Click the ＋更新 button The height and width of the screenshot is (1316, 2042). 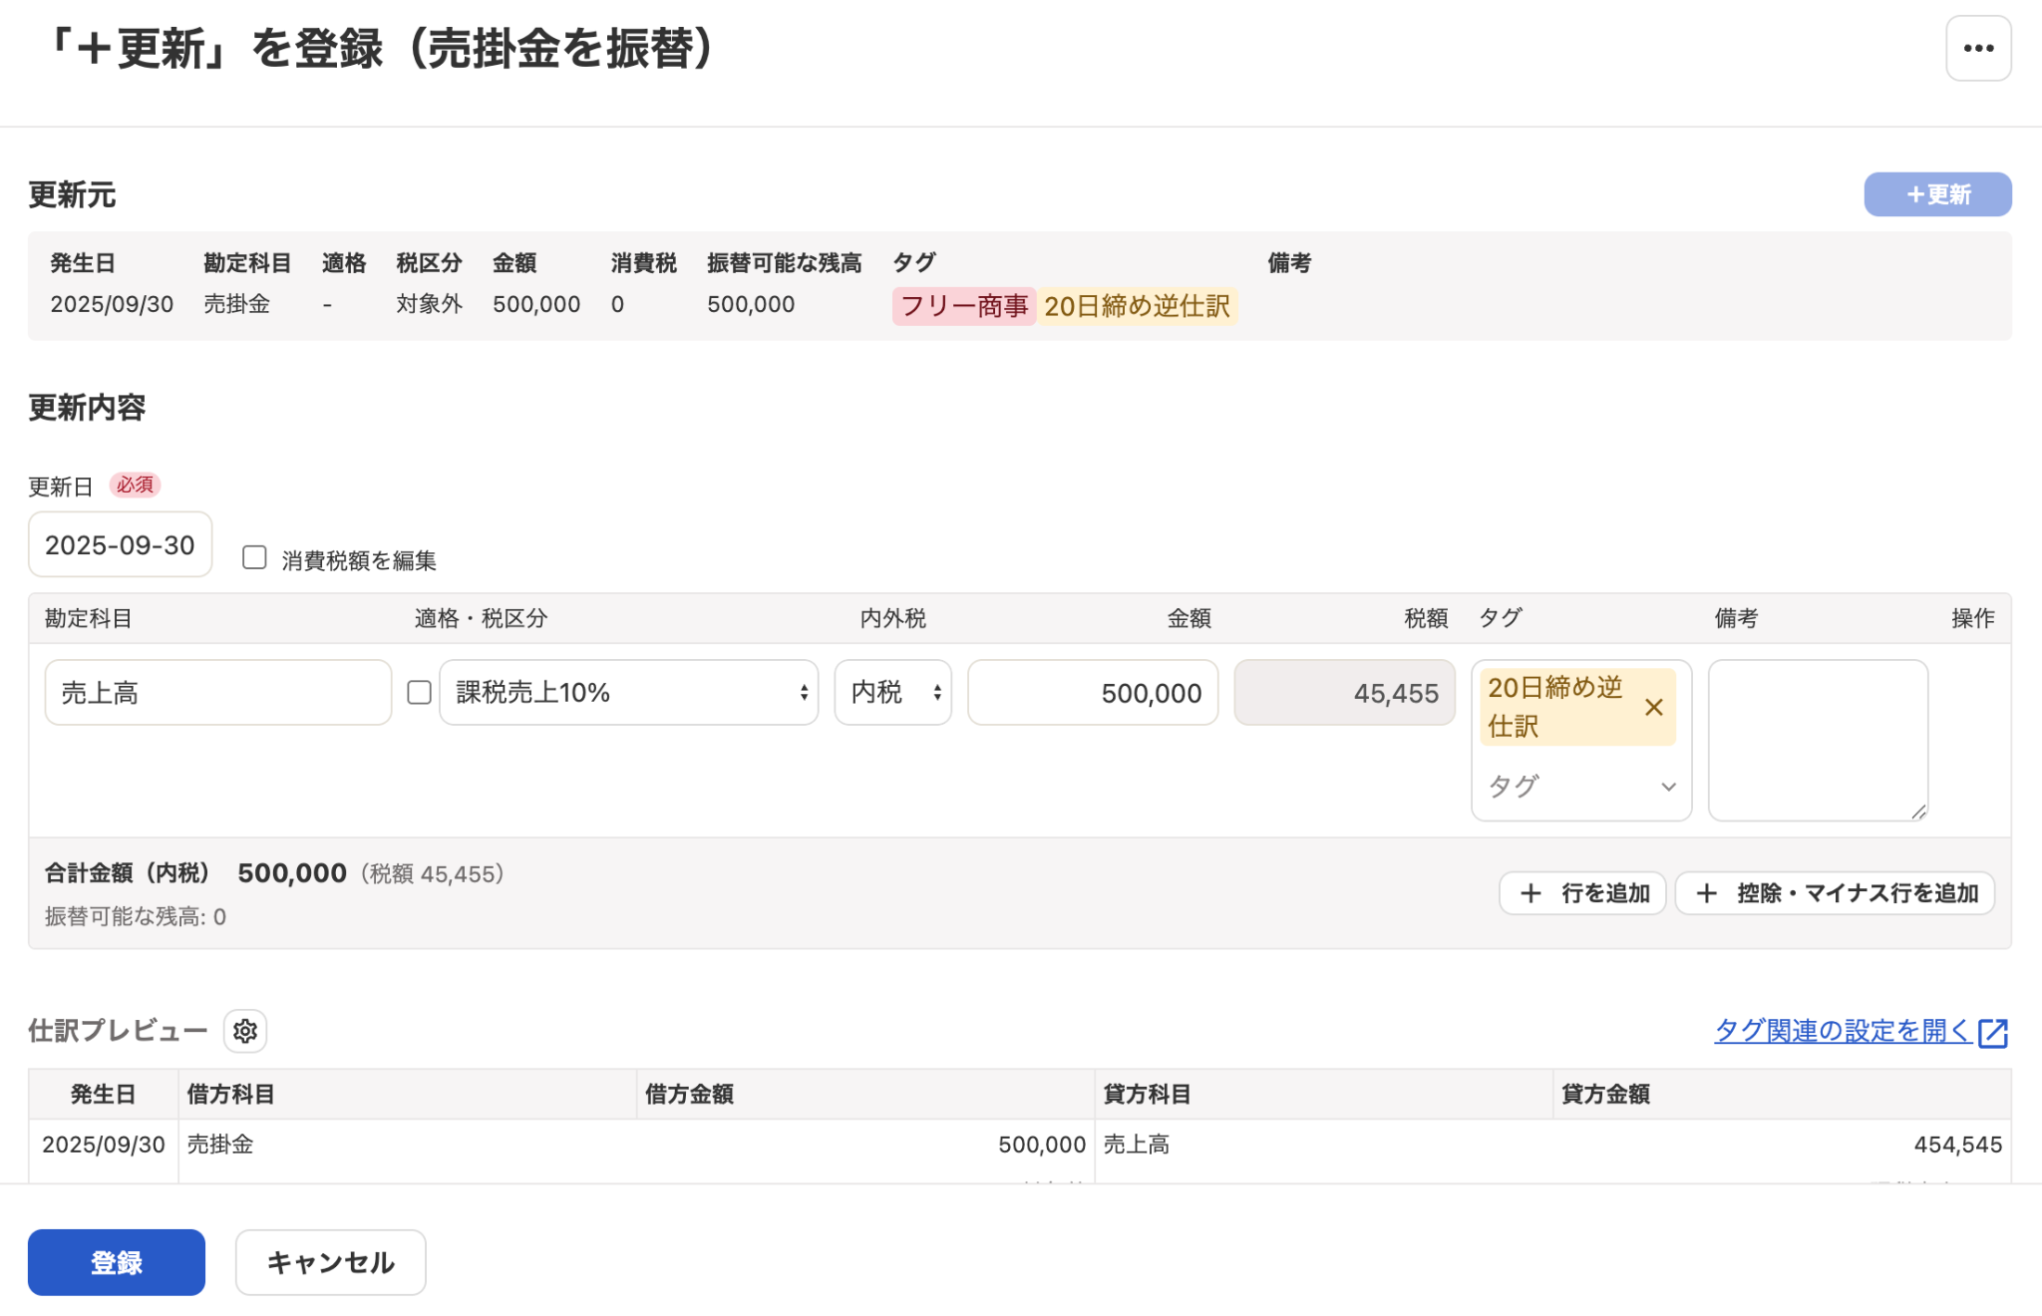click(1937, 194)
